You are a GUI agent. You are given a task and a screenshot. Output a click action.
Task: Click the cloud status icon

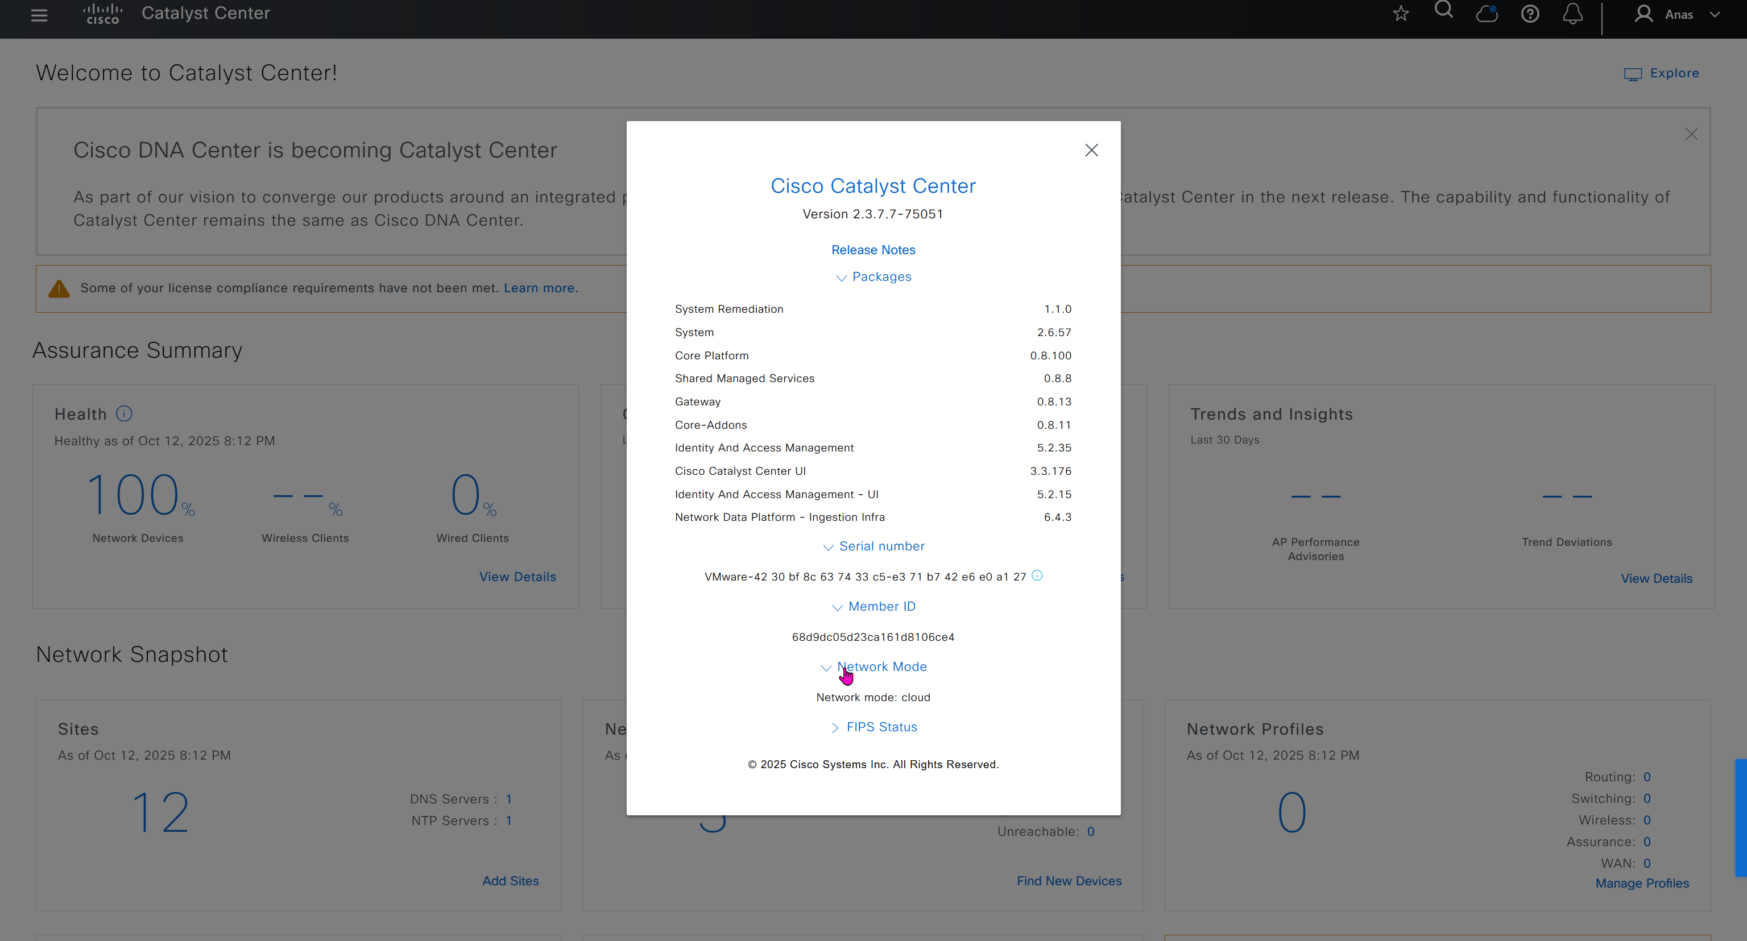click(x=1487, y=14)
